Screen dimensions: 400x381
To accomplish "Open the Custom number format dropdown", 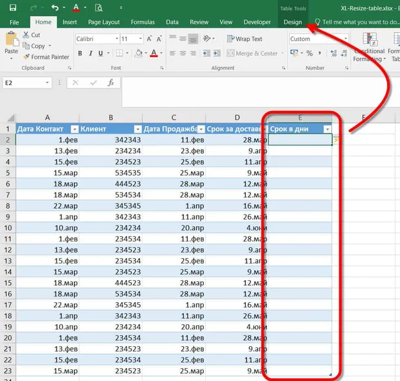I will 346,39.
